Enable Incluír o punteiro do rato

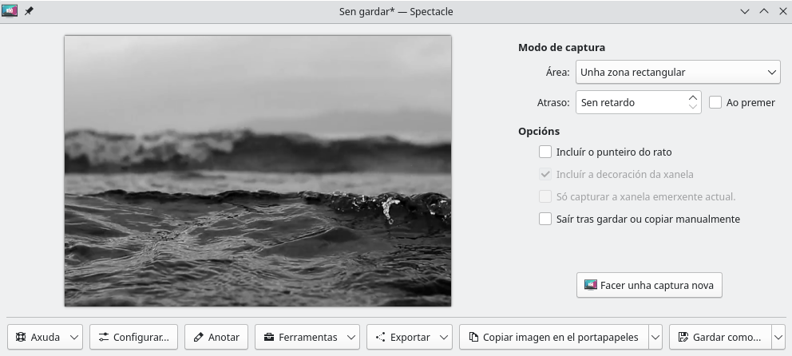546,152
